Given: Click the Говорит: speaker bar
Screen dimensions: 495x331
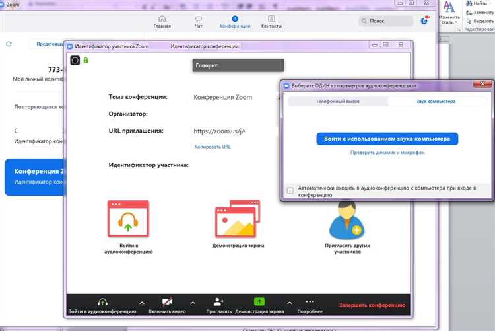Looking at the screenshot, I should (x=238, y=65).
